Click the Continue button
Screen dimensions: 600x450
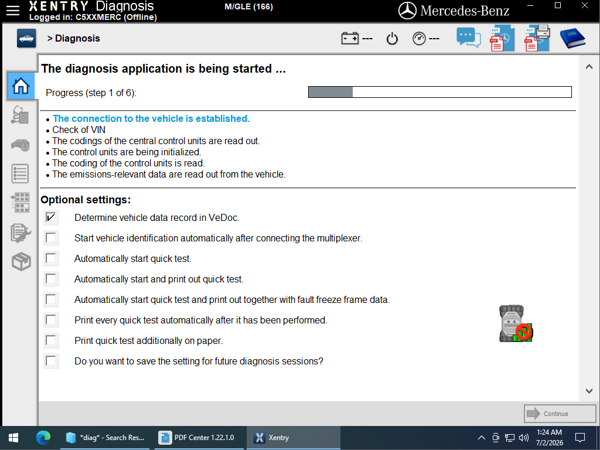pyautogui.click(x=560, y=414)
